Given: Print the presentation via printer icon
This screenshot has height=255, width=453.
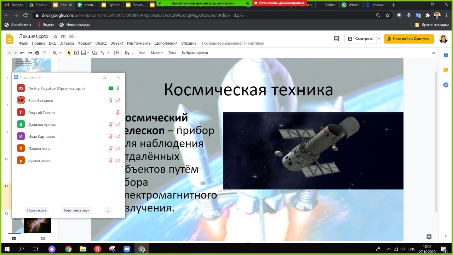Looking at the screenshot, I should tap(37, 53).
